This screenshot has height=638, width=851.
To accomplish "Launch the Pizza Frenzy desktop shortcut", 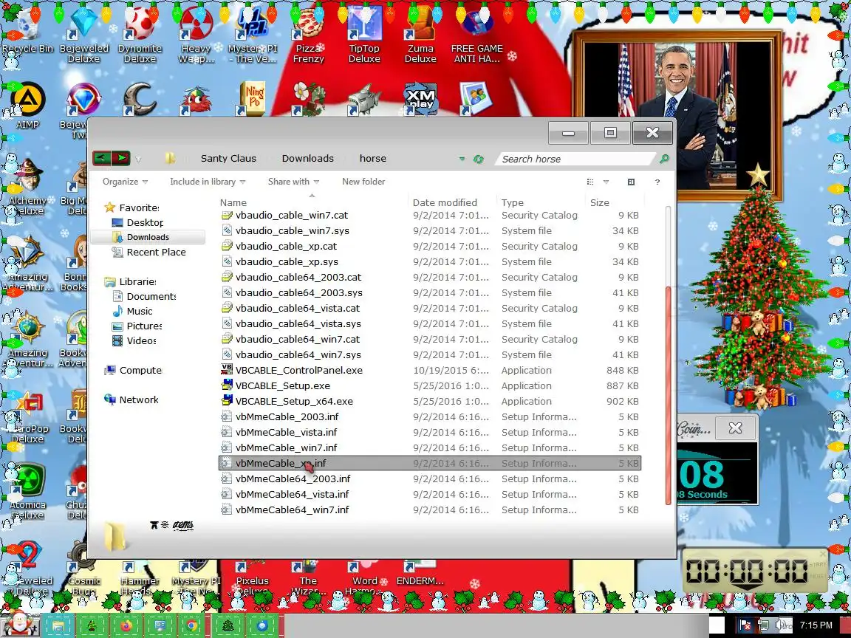I will 308,35.
